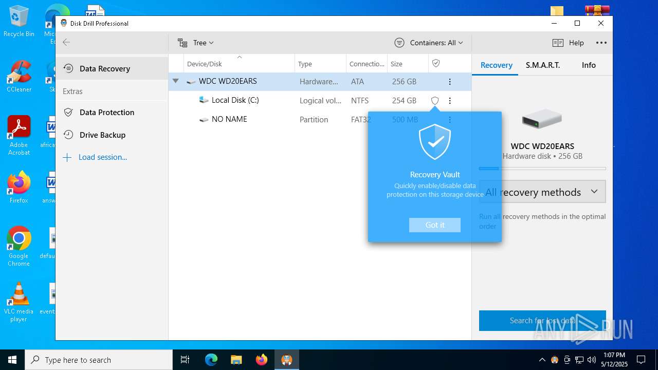Image resolution: width=658 pixels, height=370 pixels.
Task: Dismiss the Recovery Vault tip with Got it
Action: point(435,225)
